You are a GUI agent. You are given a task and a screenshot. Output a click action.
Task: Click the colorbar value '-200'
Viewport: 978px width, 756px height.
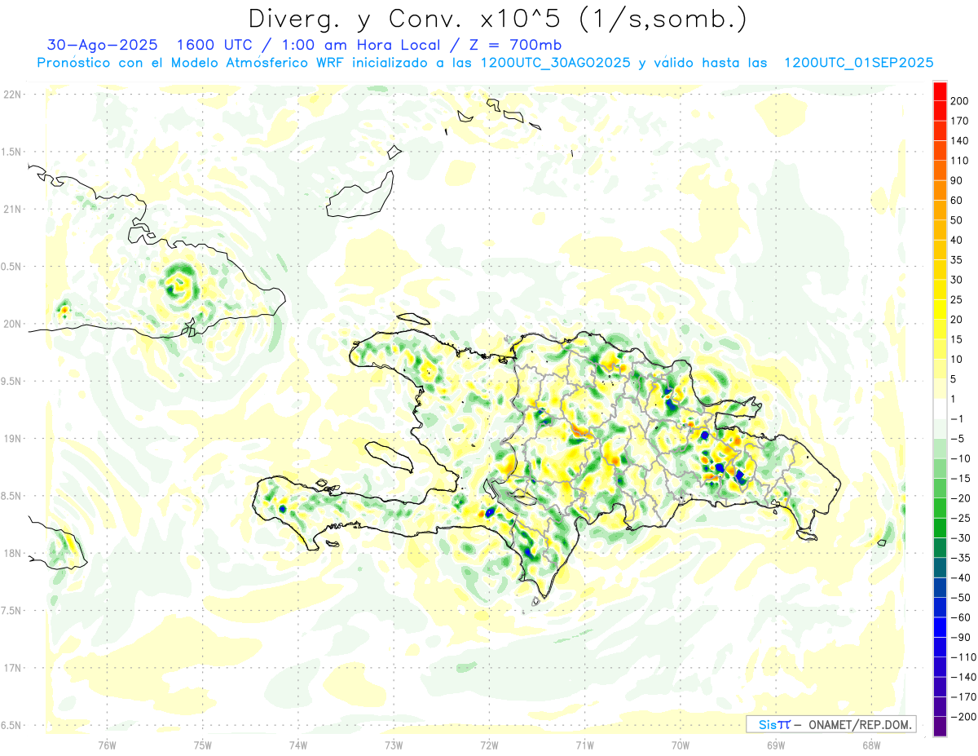pyautogui.click(x=964, y=717)
